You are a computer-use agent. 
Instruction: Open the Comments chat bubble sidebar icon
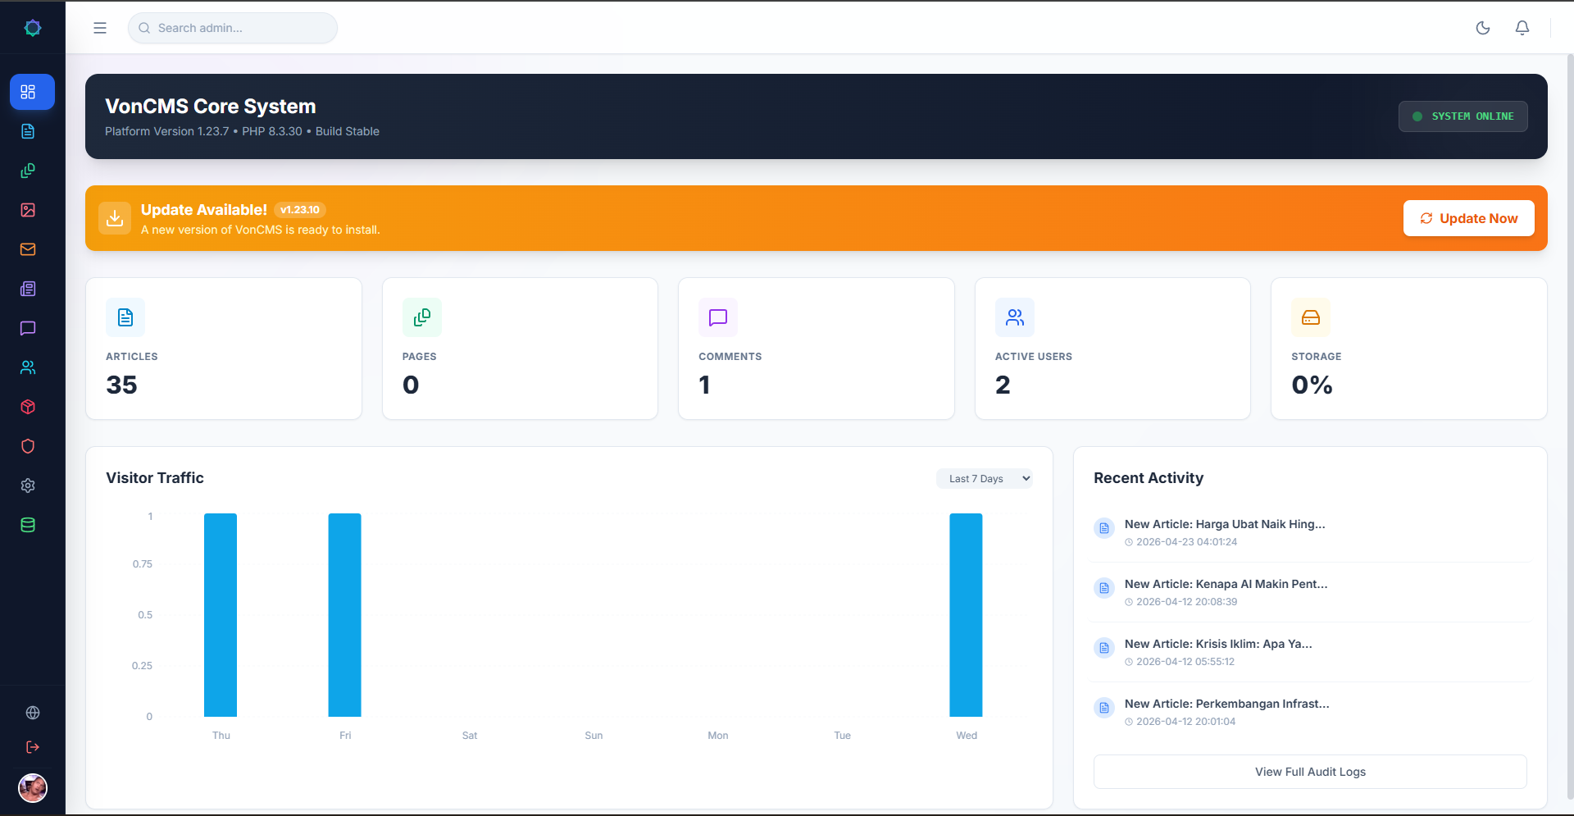(x=28, y=328)
